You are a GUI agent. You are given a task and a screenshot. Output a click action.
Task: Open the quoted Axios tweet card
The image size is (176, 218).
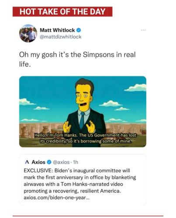click(x=83, y=180)
